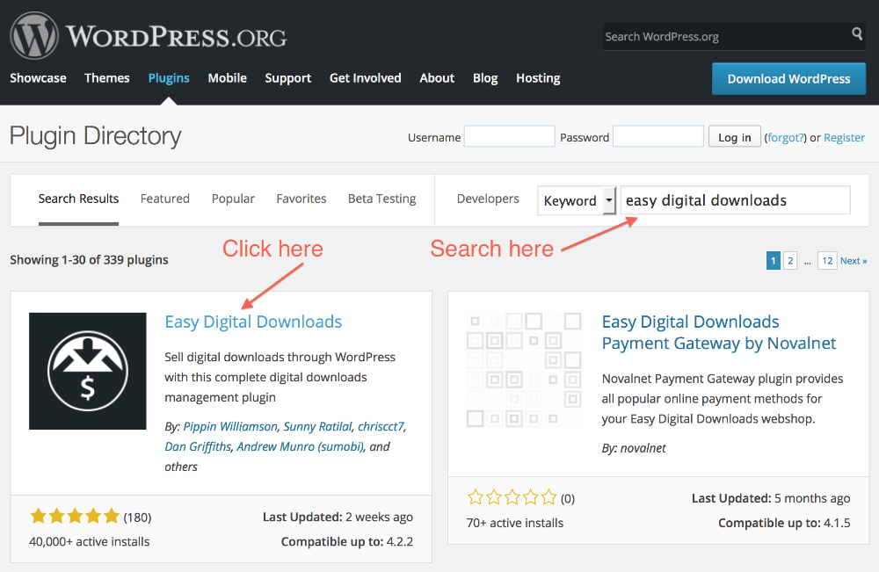The width and height of the screenshot is (879, 572).
Task: Click the WordPress.org logo
Action: (148, 36)
